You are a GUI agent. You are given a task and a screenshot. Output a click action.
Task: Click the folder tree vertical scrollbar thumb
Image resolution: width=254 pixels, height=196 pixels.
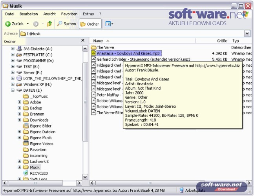tap(85, 102)
